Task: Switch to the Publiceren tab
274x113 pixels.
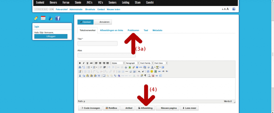Action: point(133,30)
